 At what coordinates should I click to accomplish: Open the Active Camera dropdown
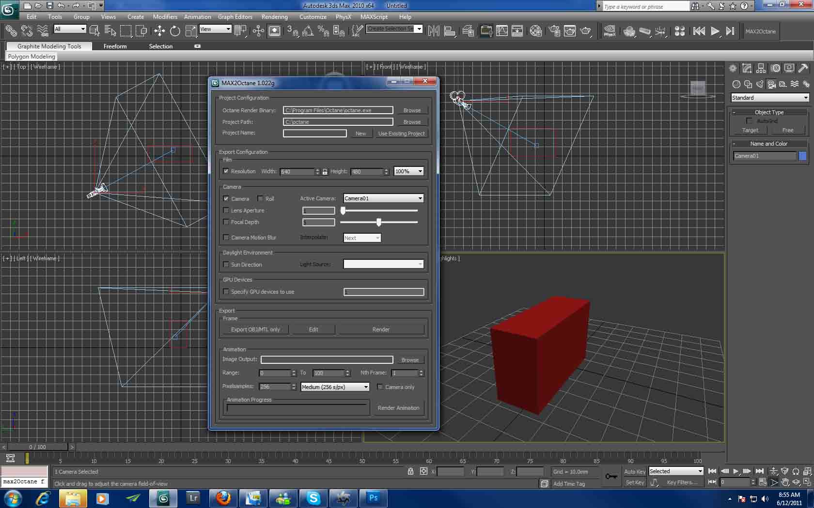click(383, 198)
